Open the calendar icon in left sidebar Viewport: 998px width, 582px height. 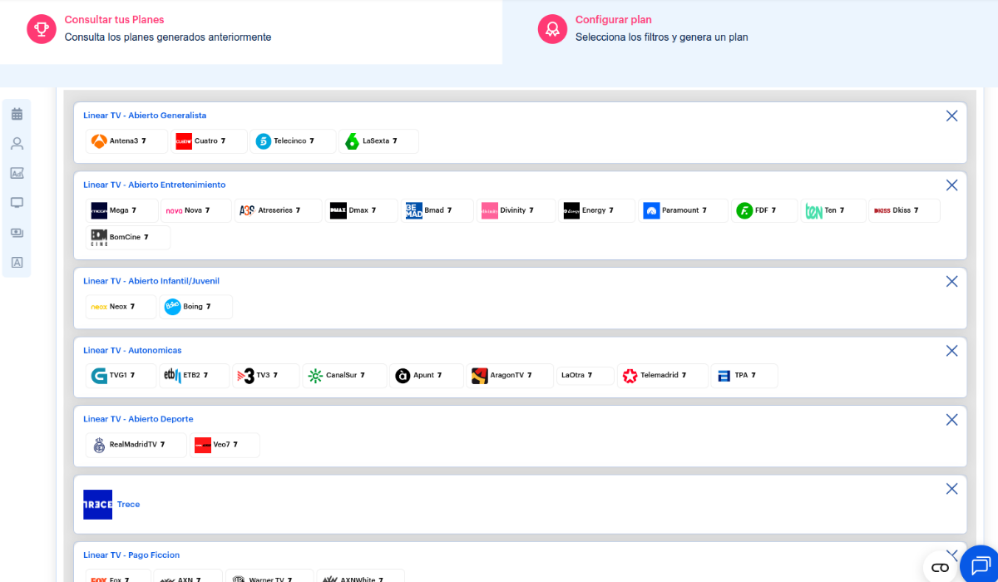click(17, 114)
